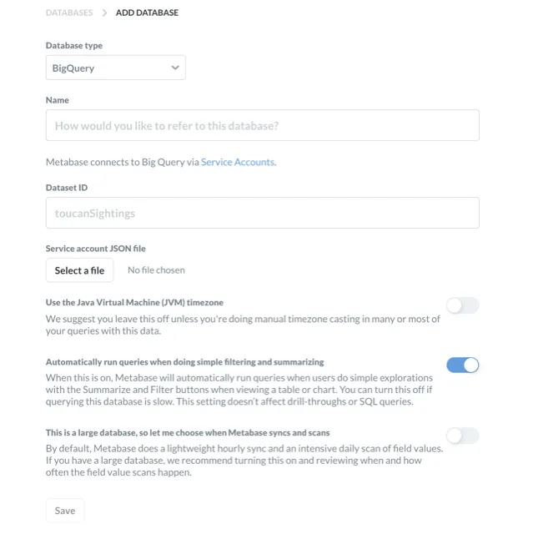Click the Service account JSON file label
This screenshot has height=534, width=533.
coord(96,249)
